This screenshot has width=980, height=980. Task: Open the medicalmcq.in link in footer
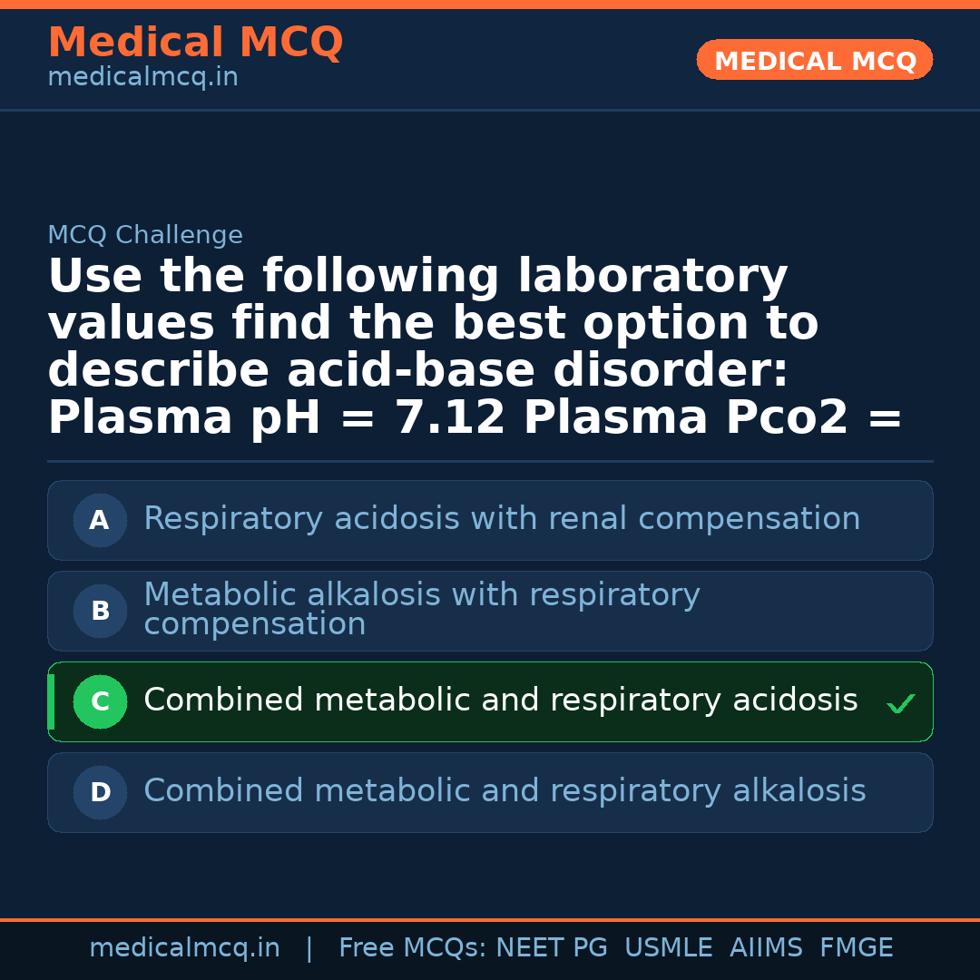pyautogui.click(x=184, y=948)
